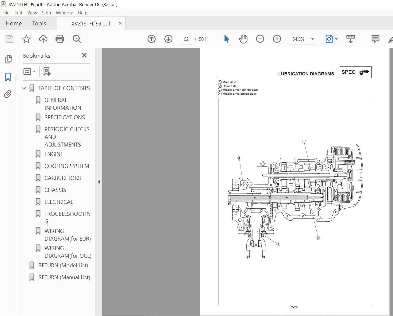Switch to the Tools tab
This screenshot has width=393, height=316.
click(x=39, y=23)
